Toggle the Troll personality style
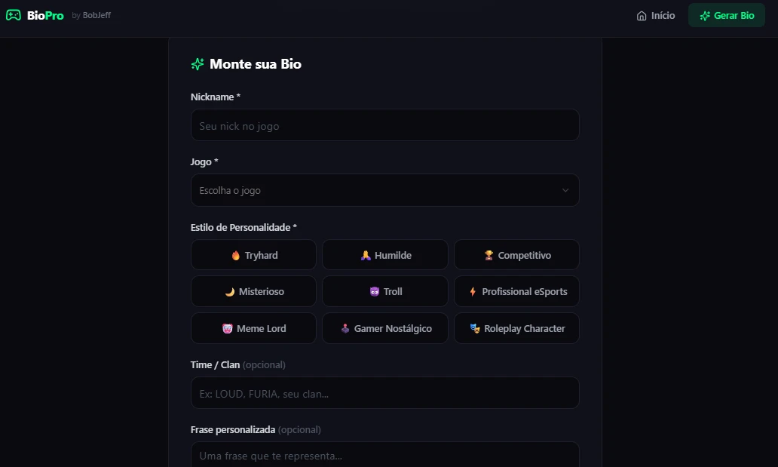778x467 pixels. point(385,291)
